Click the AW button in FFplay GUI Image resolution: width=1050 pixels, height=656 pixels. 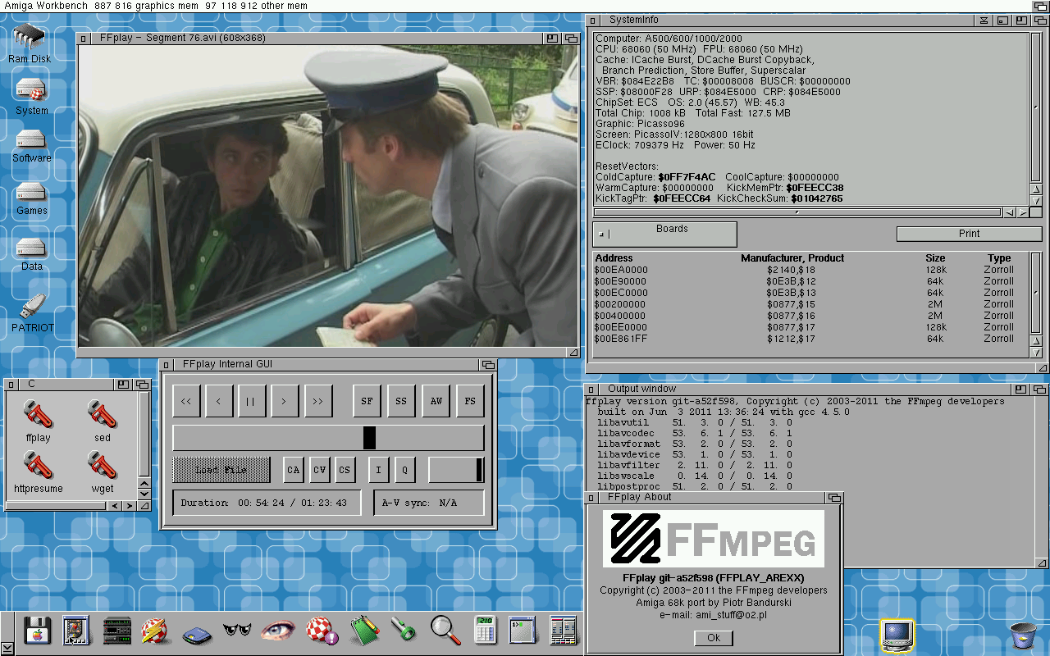tap(436, 401)
